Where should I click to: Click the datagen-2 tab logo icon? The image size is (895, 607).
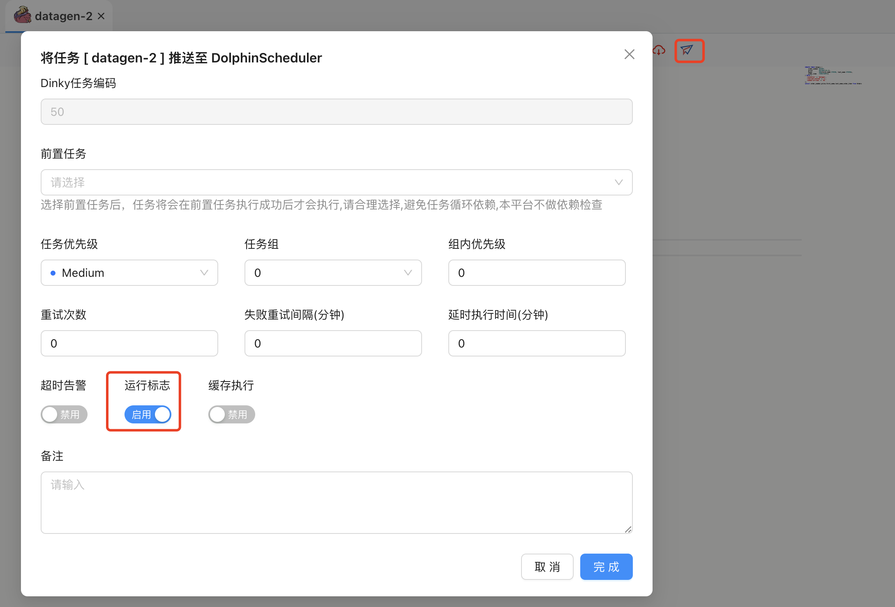point(23,15)
